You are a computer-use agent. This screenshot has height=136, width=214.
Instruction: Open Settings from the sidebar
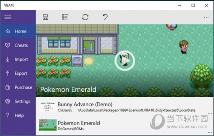pos(18,101)
